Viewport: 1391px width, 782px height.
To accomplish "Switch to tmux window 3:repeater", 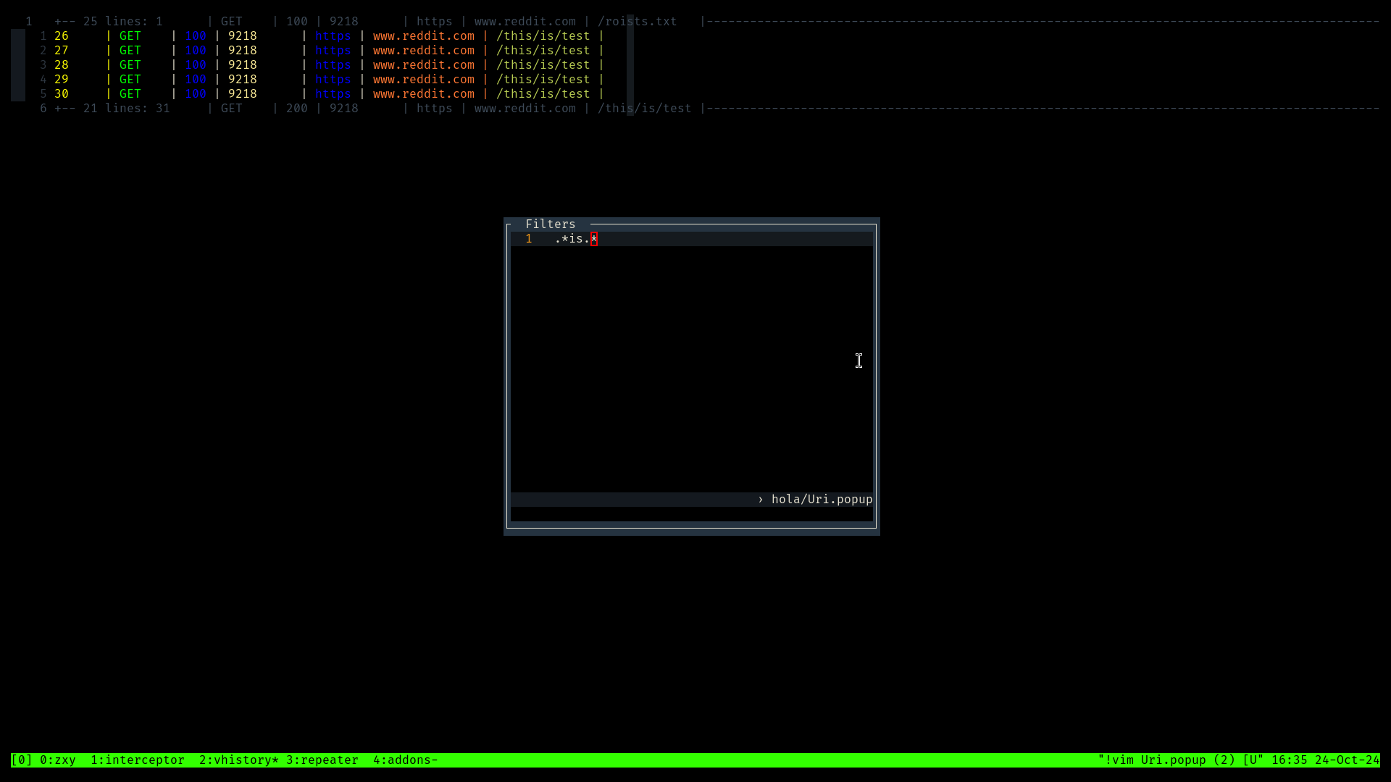I will 322,760.
